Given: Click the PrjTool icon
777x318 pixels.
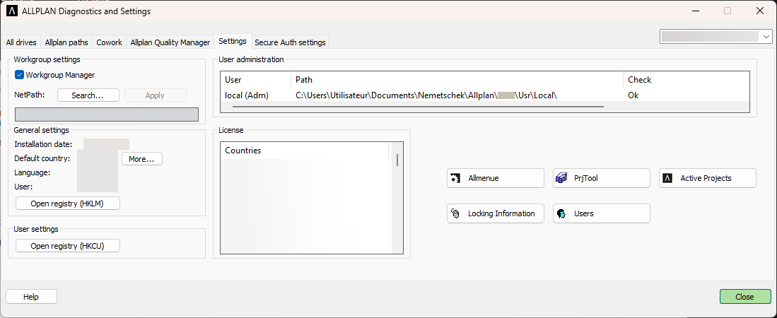Looking at the screenshot, I should (x=561, y=178).
